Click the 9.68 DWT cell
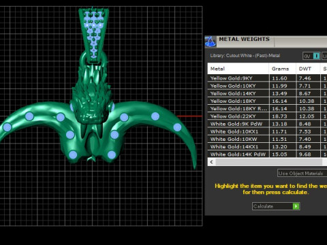This screenshot has height=245, width=327. pyautogui.click(x=308, y=154)
